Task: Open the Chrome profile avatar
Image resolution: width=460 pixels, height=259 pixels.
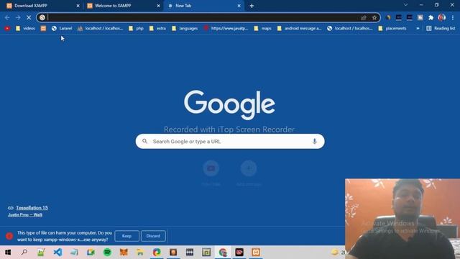Action: coord(441,17)
